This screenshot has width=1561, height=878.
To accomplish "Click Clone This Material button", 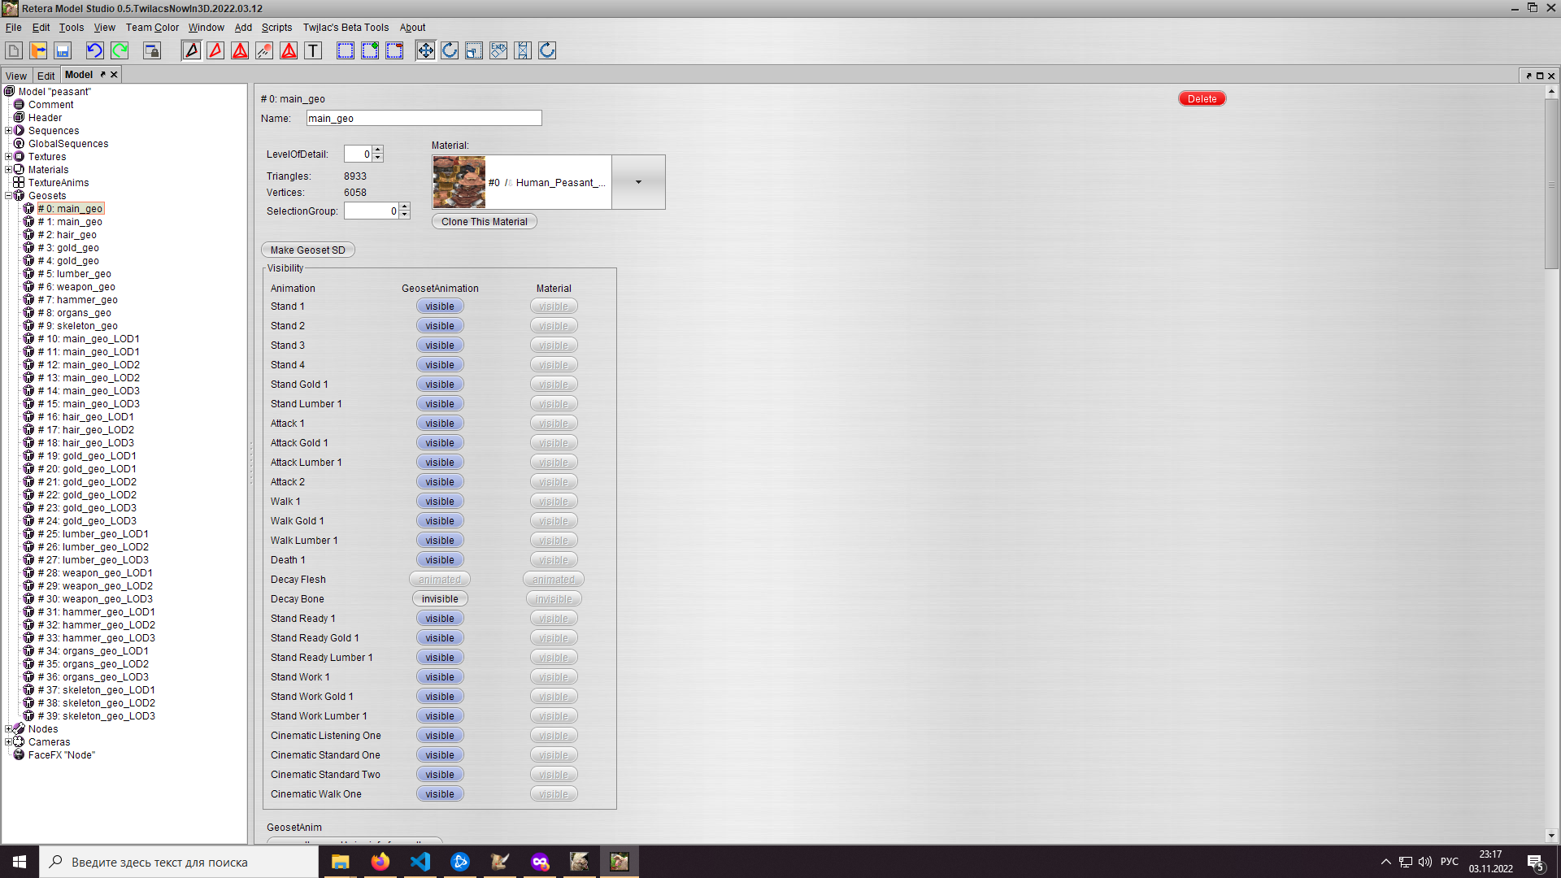I will pyautogui.click(x=485, y=222).
